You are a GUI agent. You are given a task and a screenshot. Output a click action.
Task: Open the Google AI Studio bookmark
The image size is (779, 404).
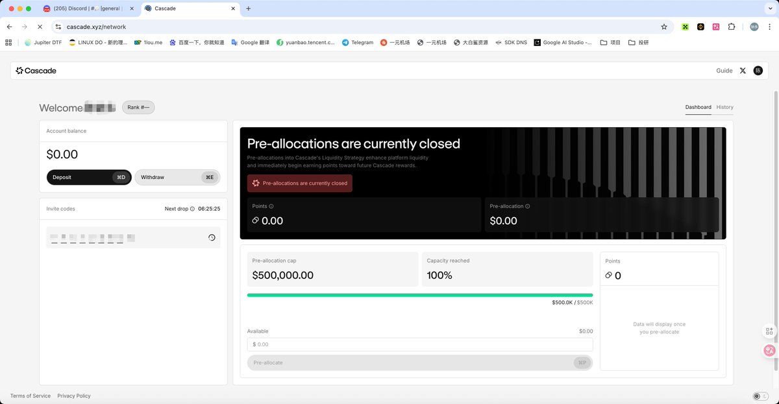coord(563,42)
